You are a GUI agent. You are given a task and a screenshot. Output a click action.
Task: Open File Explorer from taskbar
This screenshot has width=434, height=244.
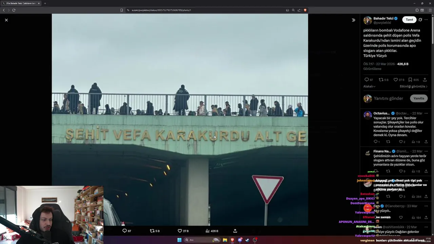[225, 240]
